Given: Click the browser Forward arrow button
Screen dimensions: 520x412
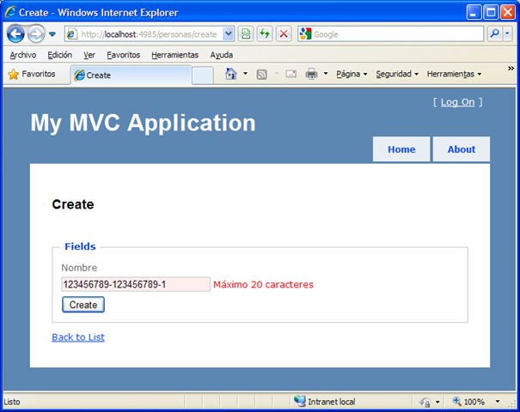Looking at the screenshot, I should click(x=36, y=33).
